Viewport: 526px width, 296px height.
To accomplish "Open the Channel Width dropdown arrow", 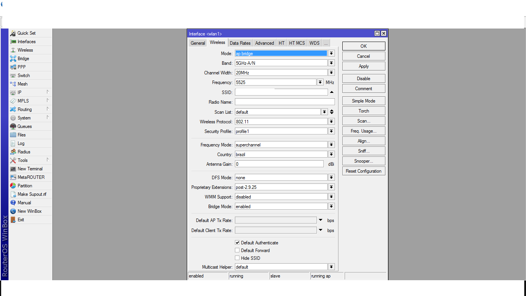I will (x=332, y=72).
